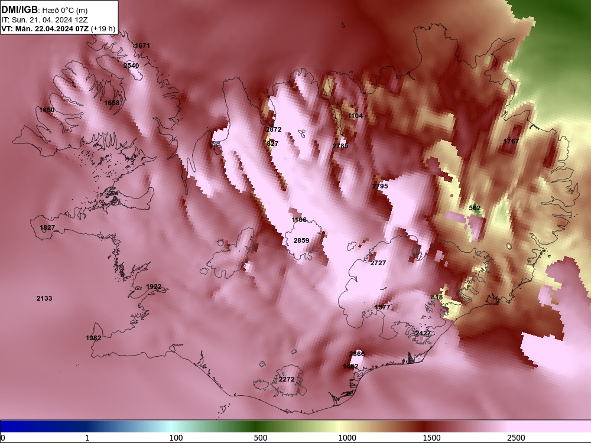Click the 0 tick on colour scale

coord(3,438)
